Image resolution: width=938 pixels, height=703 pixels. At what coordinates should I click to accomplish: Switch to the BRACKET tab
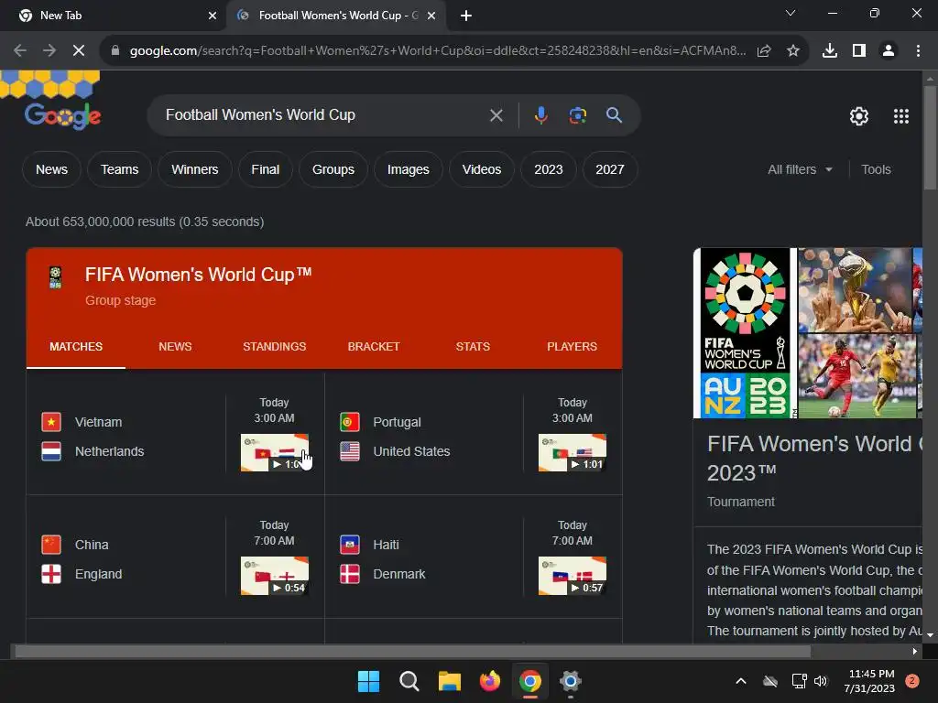click(374, 347)
